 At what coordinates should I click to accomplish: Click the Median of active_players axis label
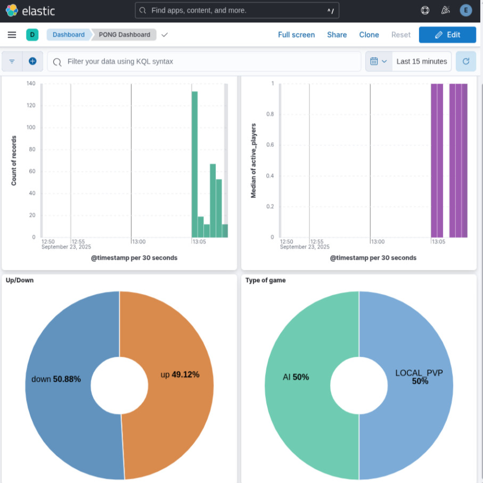point(253,160)
